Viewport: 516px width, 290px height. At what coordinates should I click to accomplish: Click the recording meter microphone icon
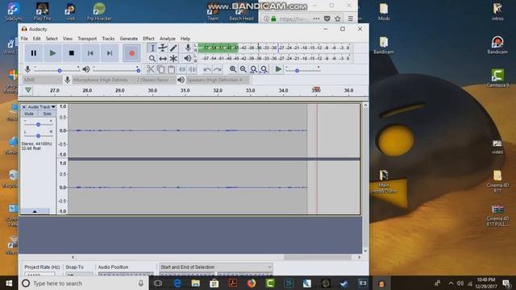click(188, 48)
